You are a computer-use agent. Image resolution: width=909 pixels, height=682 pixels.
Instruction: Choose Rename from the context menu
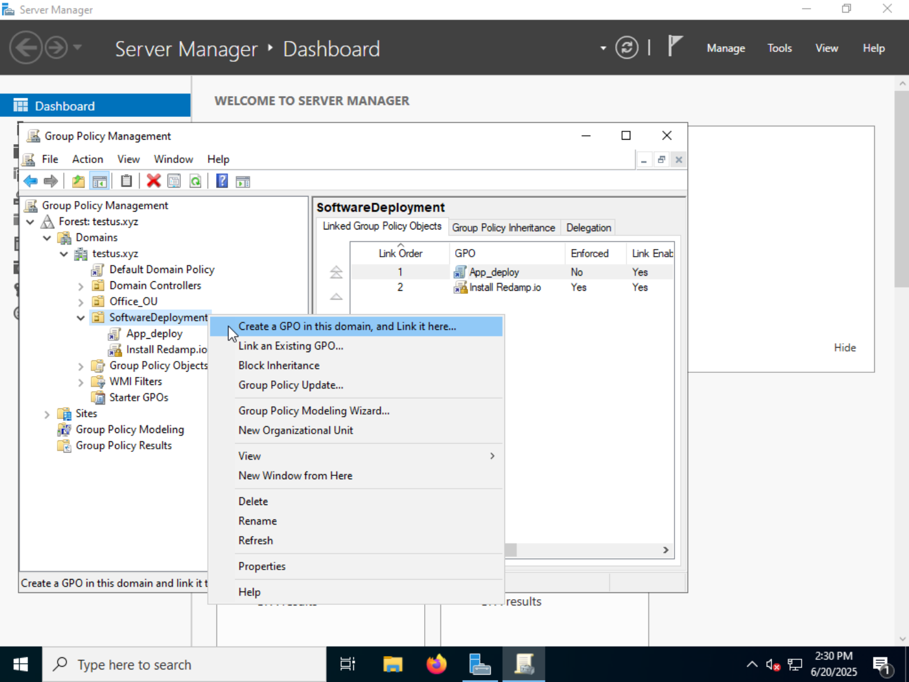pos(356,521)
